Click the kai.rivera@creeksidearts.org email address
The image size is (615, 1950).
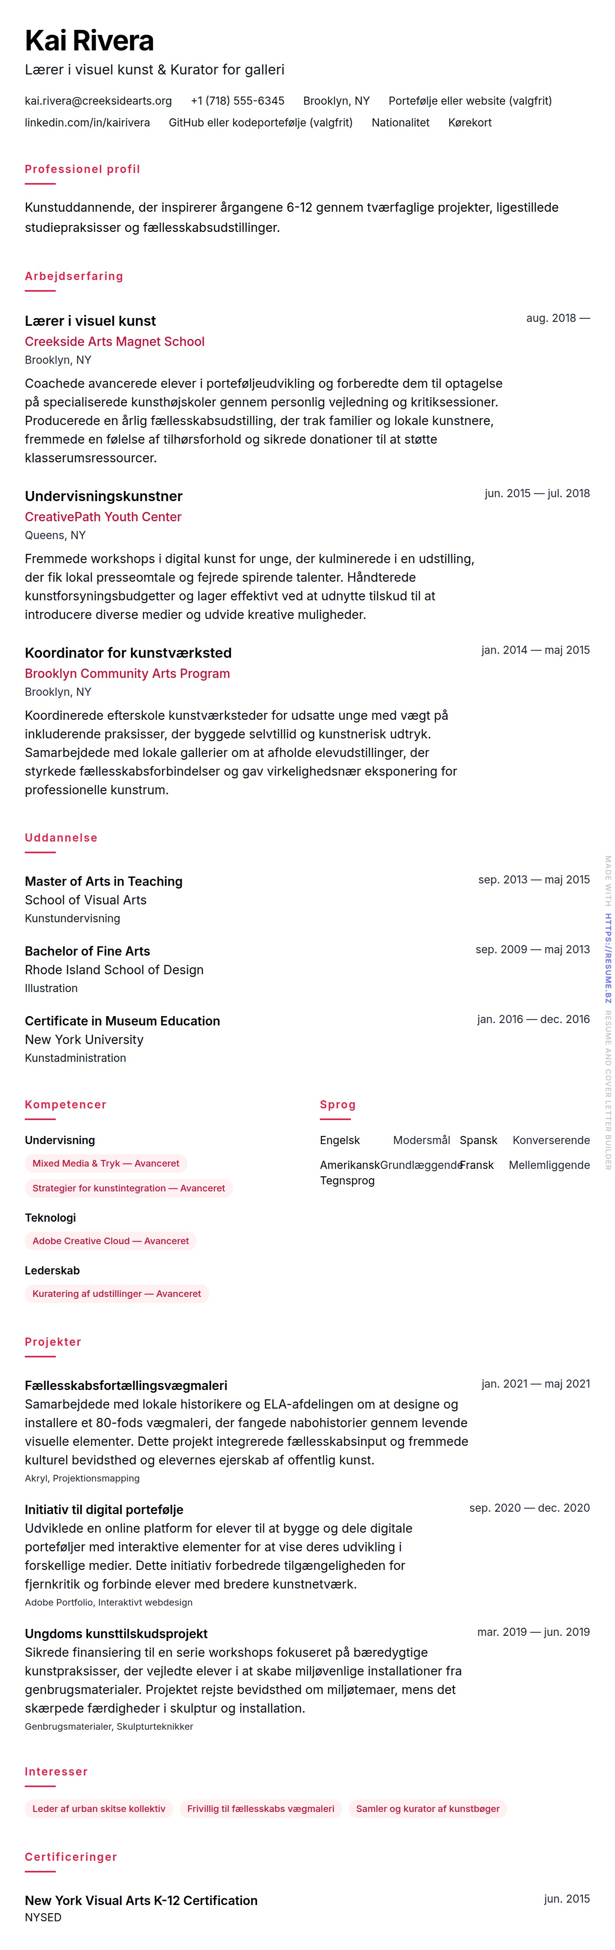click(98, 101)
